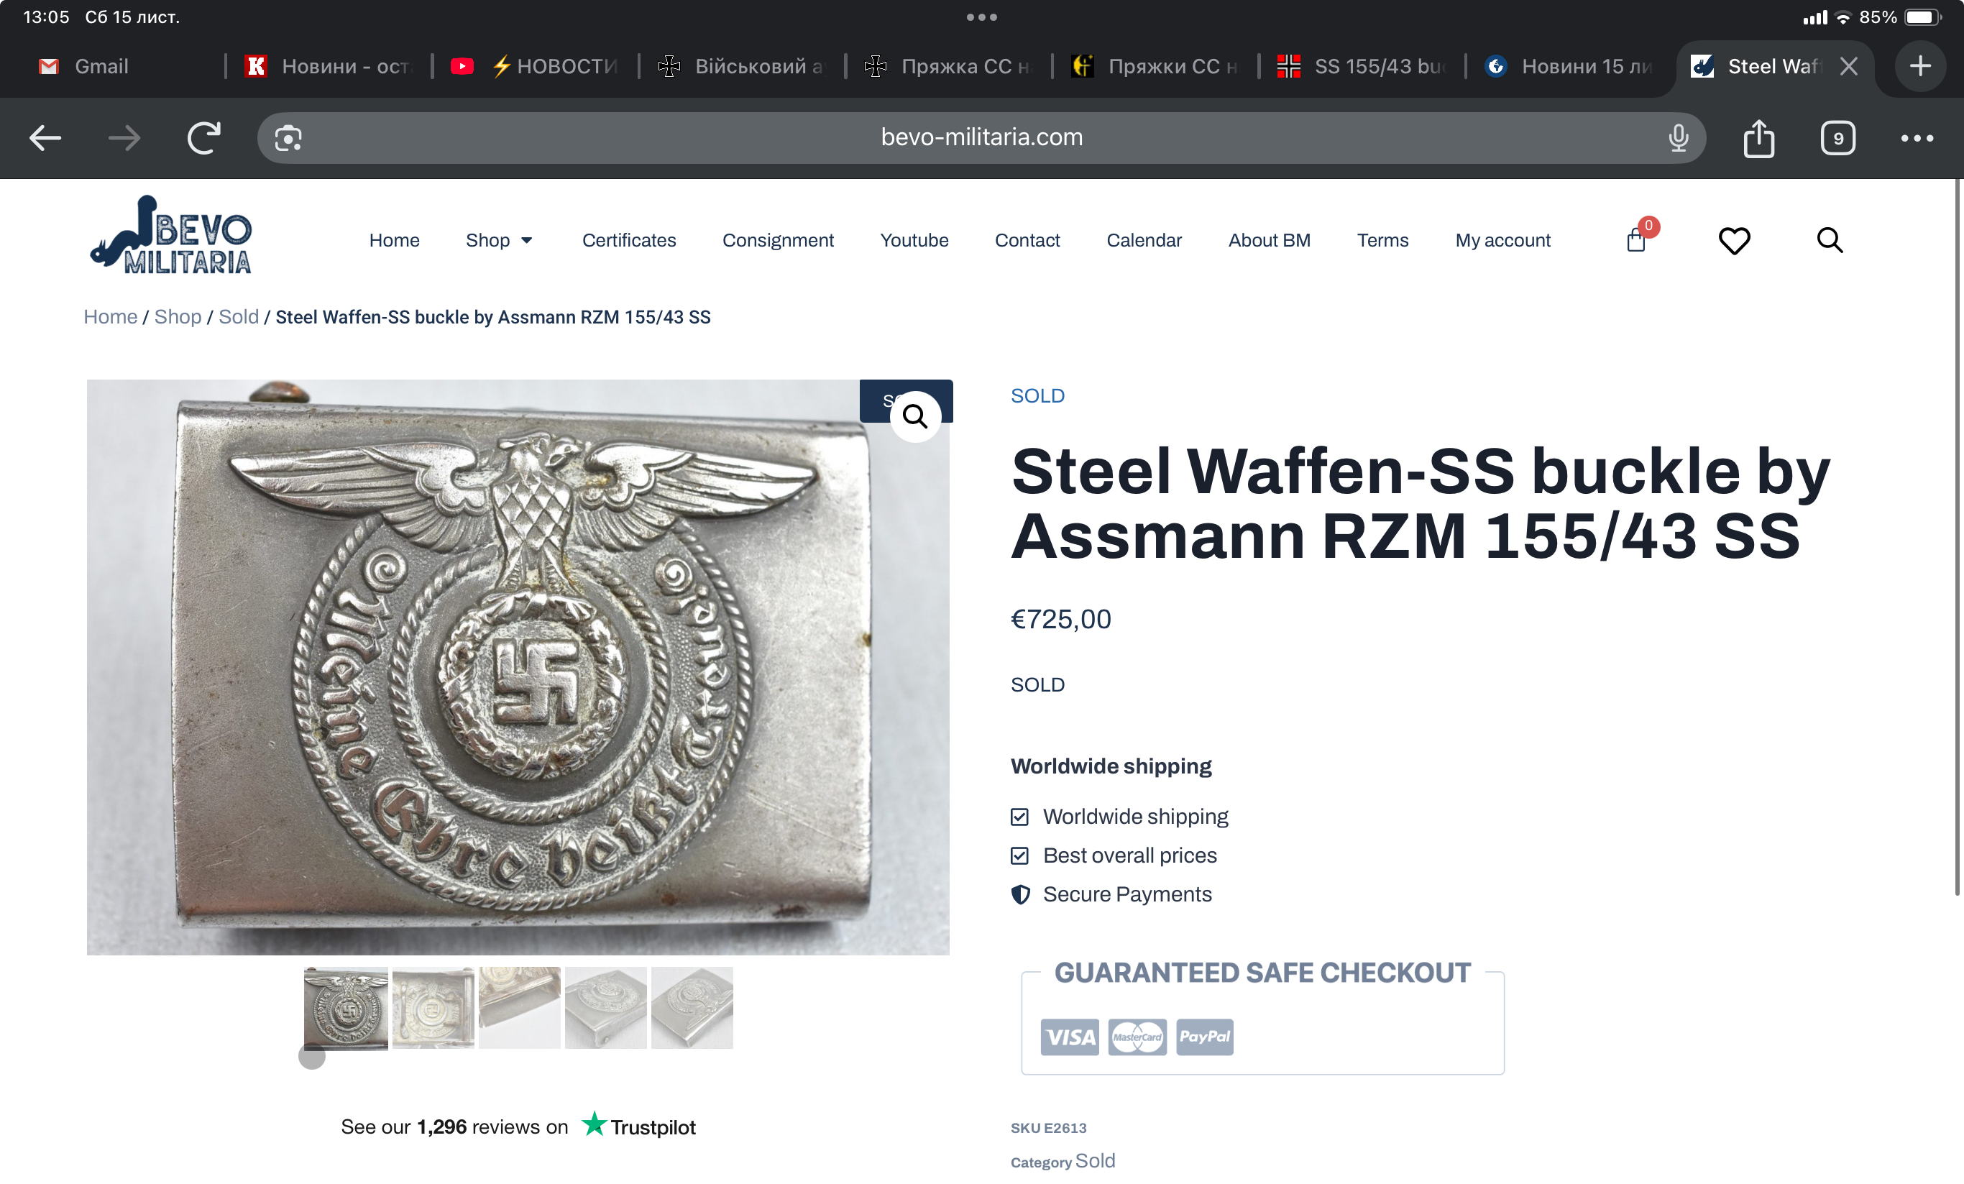Reload the page with refresh icon
1964x1184 pixels.
[204, 138]
